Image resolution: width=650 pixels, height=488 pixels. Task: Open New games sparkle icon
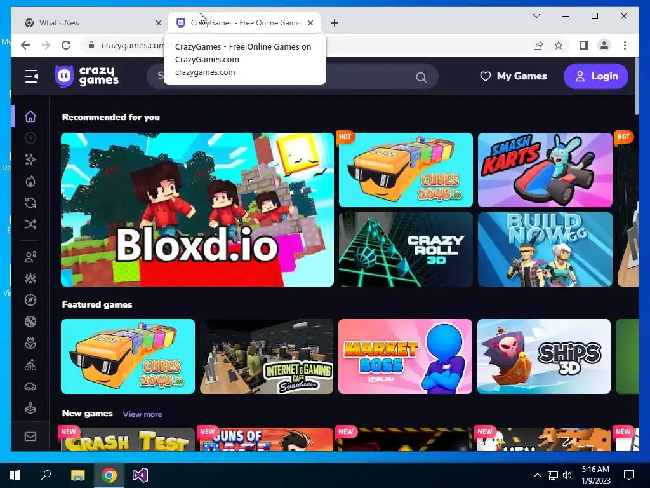click(x=30, y=159)
